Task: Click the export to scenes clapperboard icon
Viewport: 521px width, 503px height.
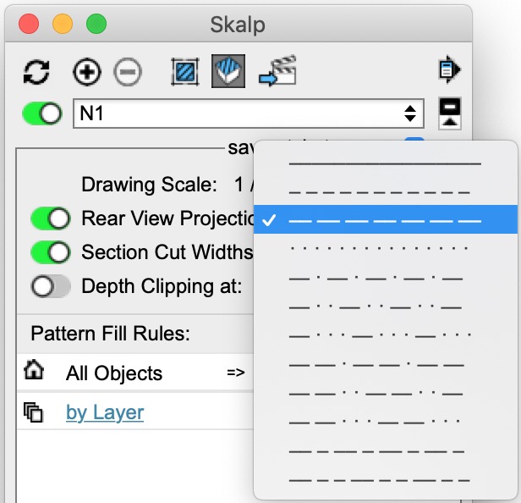Action: point(277,72)
